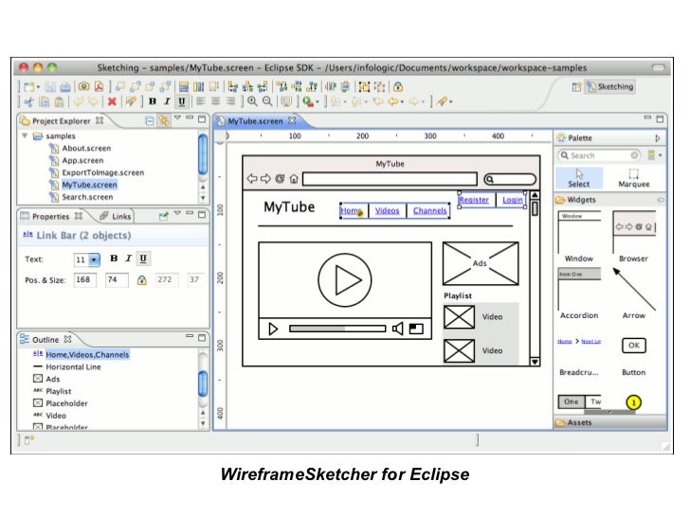Select Ads item in Outline
Image resolution: width=690 pixels, height=517 pixels.
pyautogui.click(x=53, y=379)
